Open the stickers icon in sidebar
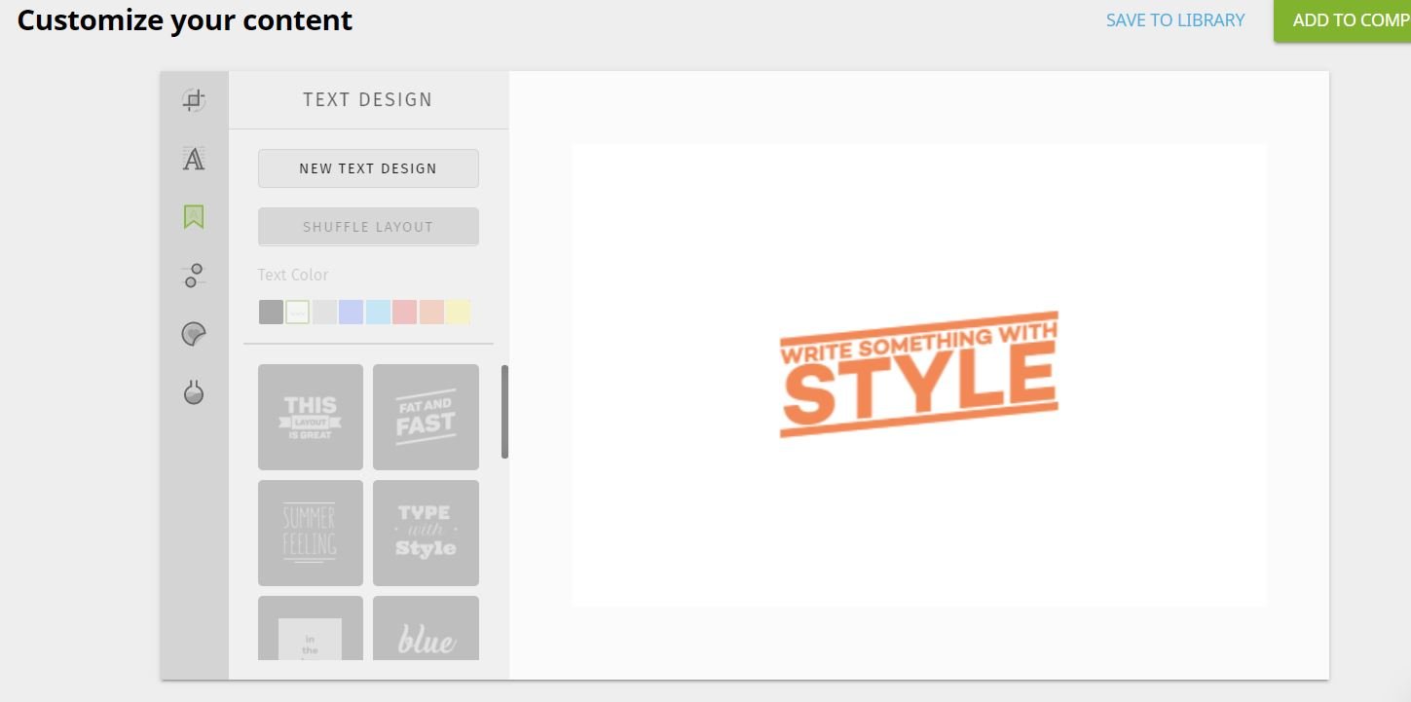 (x=194, y=335)
